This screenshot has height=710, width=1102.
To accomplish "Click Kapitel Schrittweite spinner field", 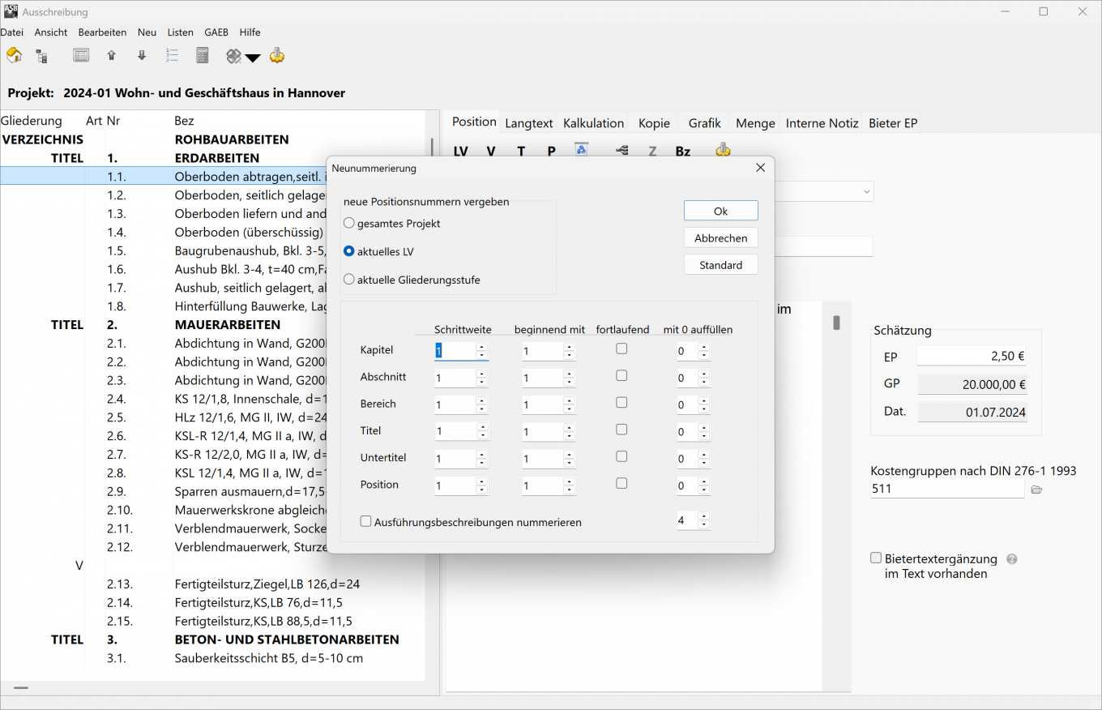I will point(461,351).
